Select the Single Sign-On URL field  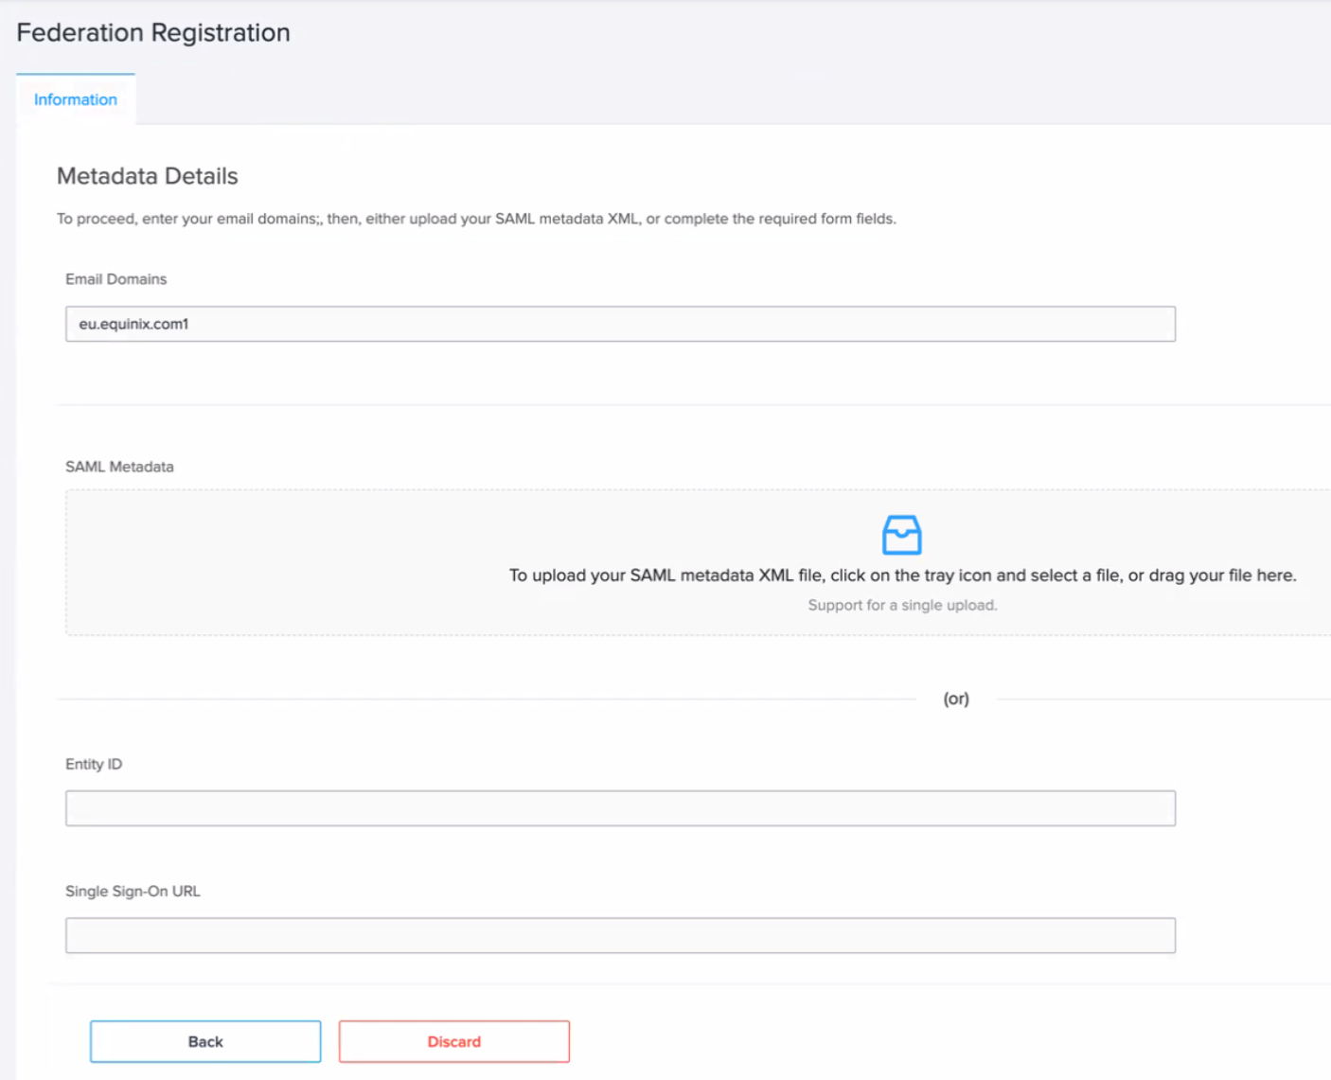(620, 935)
